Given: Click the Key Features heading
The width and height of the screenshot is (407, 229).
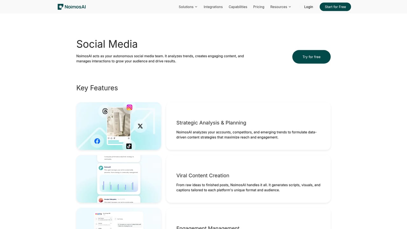Looking at the screenshot, I should (97, 88).
